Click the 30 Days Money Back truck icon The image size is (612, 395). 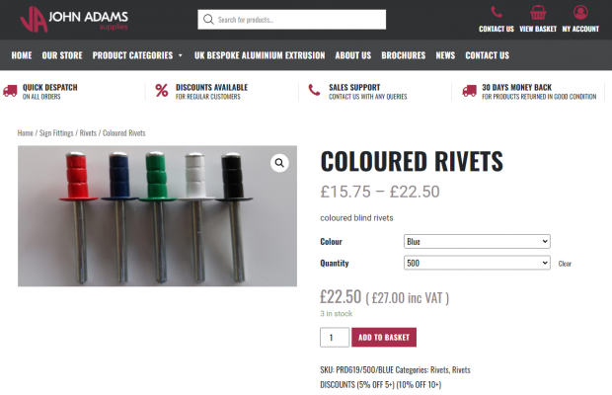click(469, 91)
